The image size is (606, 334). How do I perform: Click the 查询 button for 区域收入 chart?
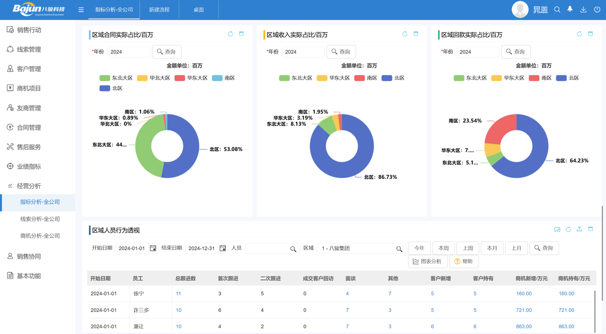(x=341, y=51)
